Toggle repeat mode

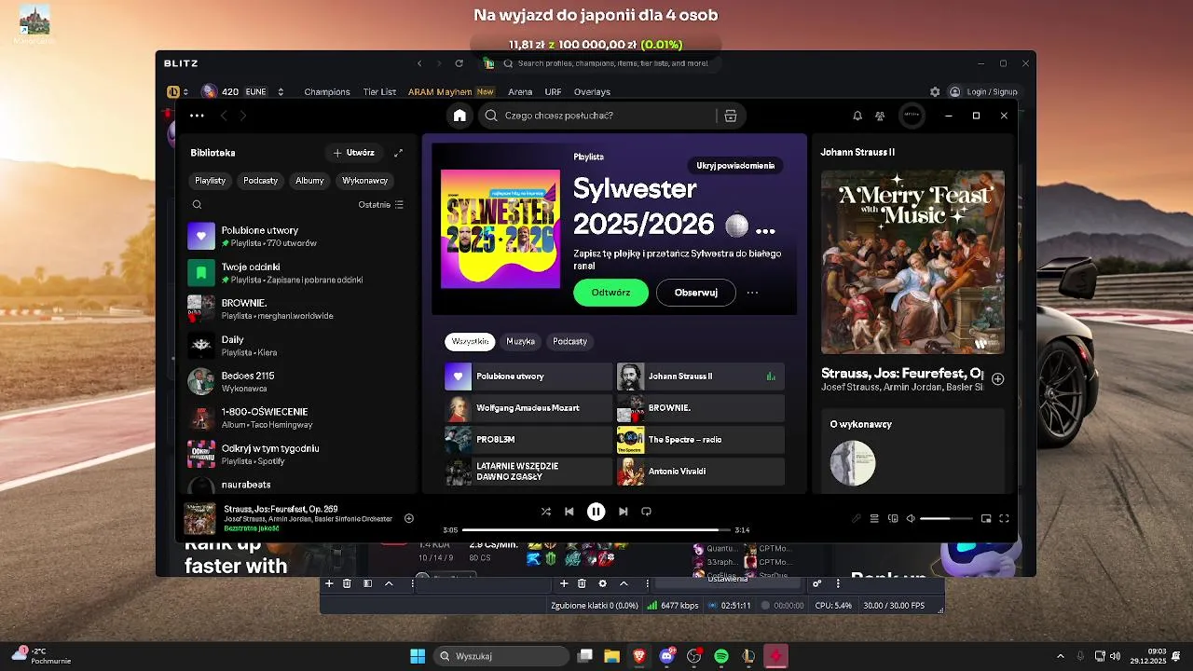(646, 512)
